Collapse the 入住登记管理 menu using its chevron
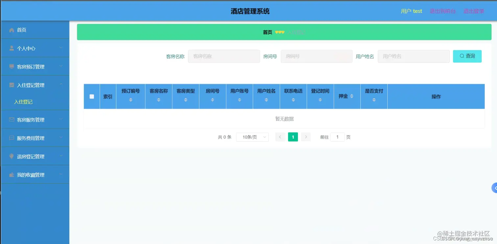Screen dimensions: 497x244 (61, 85)
